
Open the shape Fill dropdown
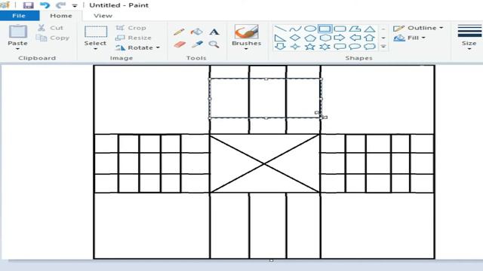[x=423, y=38]
